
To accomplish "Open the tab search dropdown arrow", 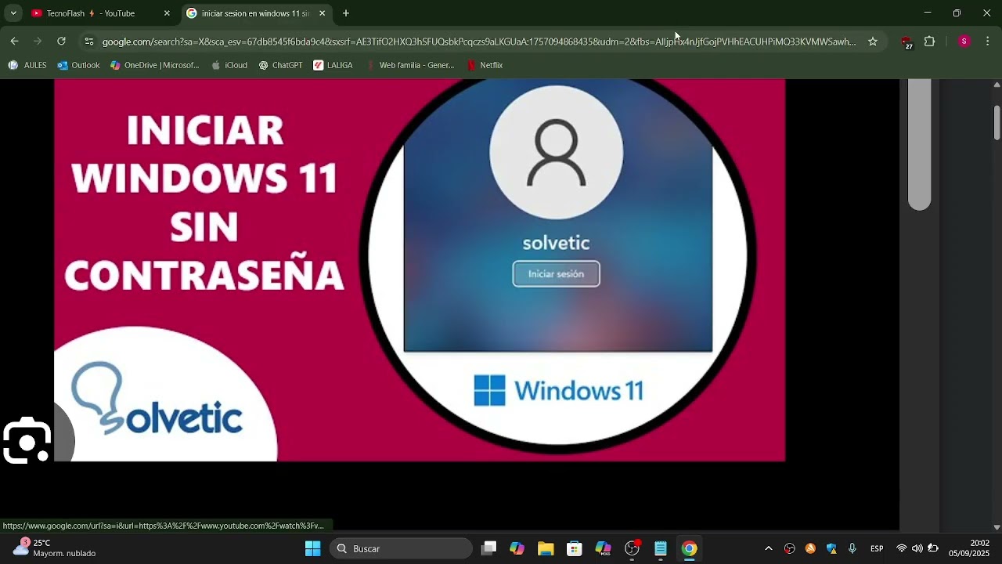I will pyautogui.click(x=13, y=13).
